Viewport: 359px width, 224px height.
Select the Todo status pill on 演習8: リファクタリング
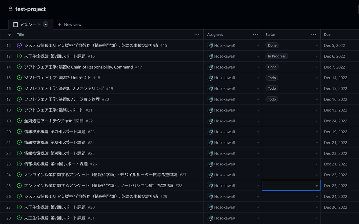coord(271,88)
